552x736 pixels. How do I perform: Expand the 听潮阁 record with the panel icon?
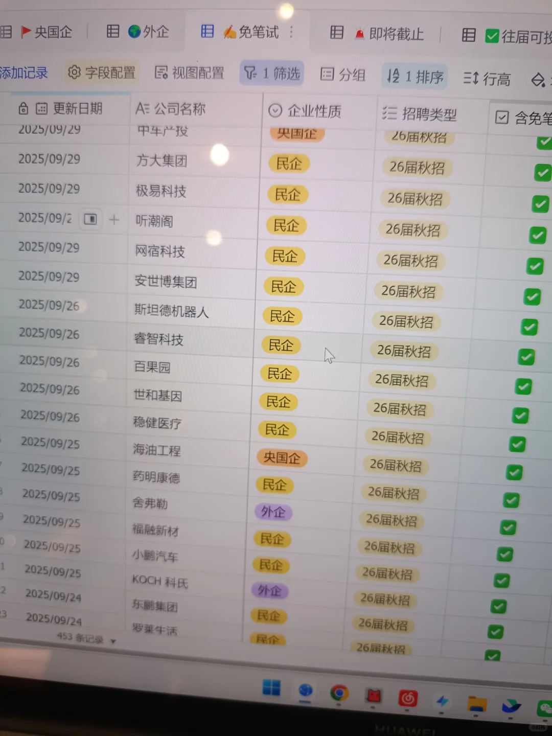(x=90, y=219)
